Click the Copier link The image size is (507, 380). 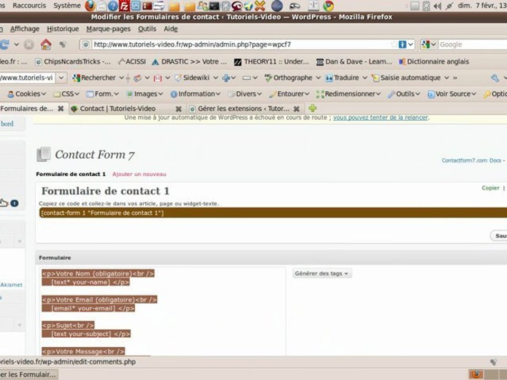pos(491,188)
